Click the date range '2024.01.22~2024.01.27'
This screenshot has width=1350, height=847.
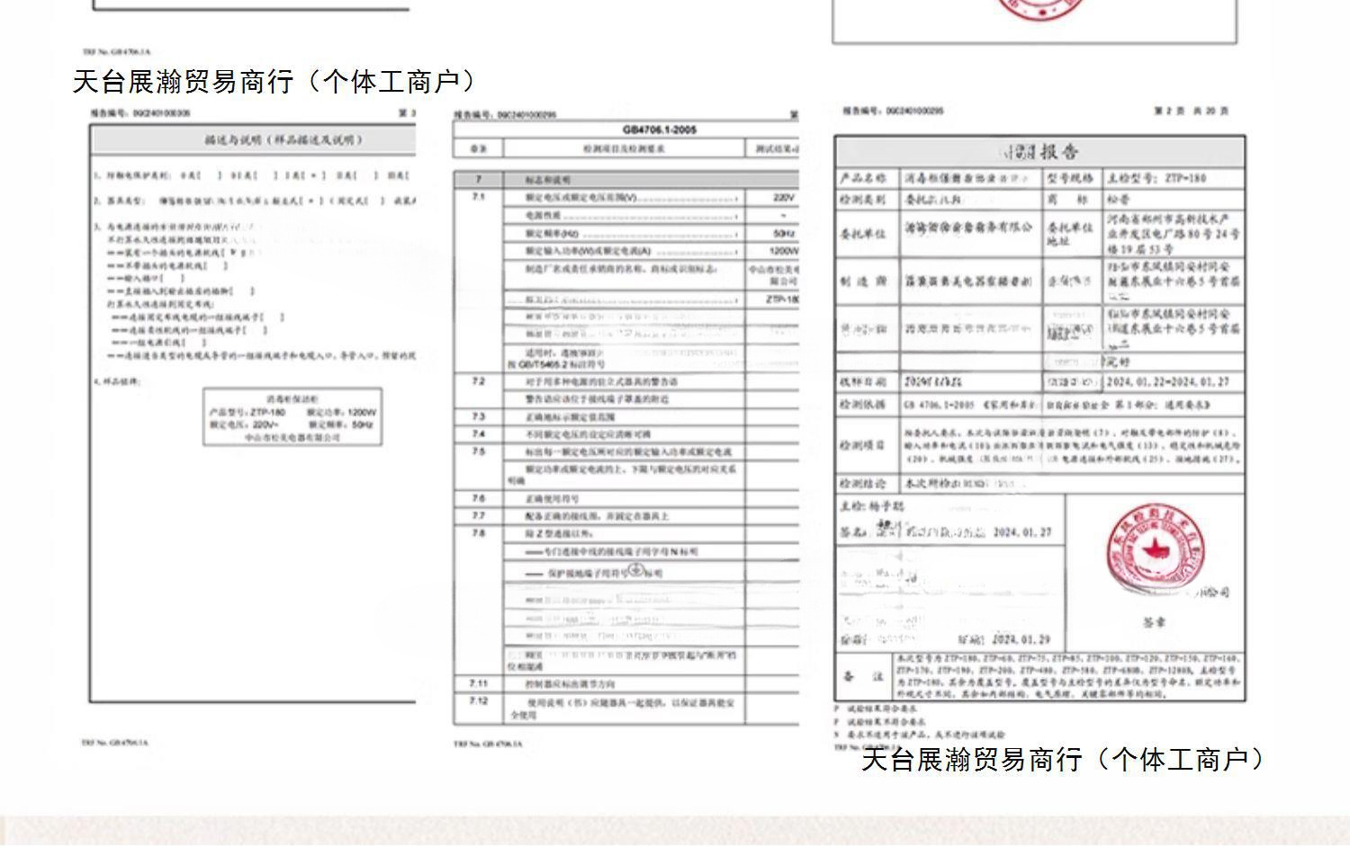[1169, 382]
